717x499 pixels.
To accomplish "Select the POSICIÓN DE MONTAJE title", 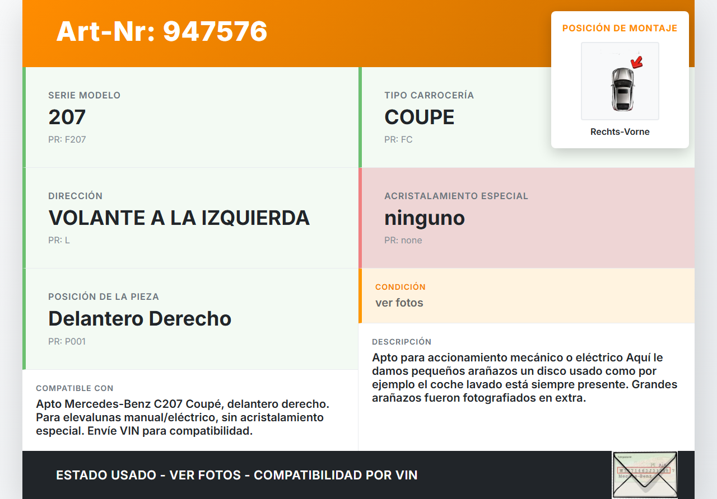I will pos(620,28).
